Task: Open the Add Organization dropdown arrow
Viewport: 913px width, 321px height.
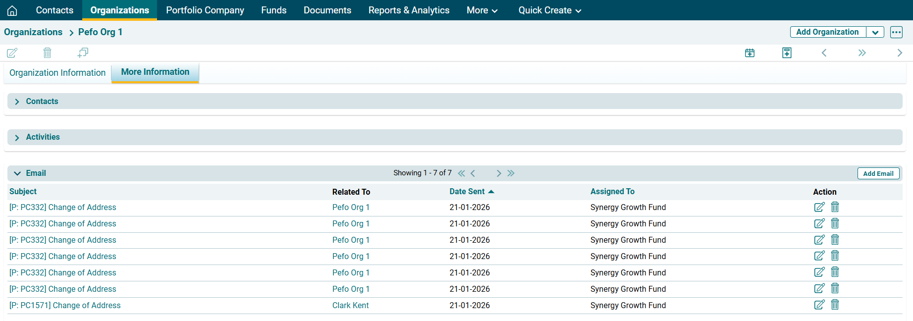Action: pos(875,32)
